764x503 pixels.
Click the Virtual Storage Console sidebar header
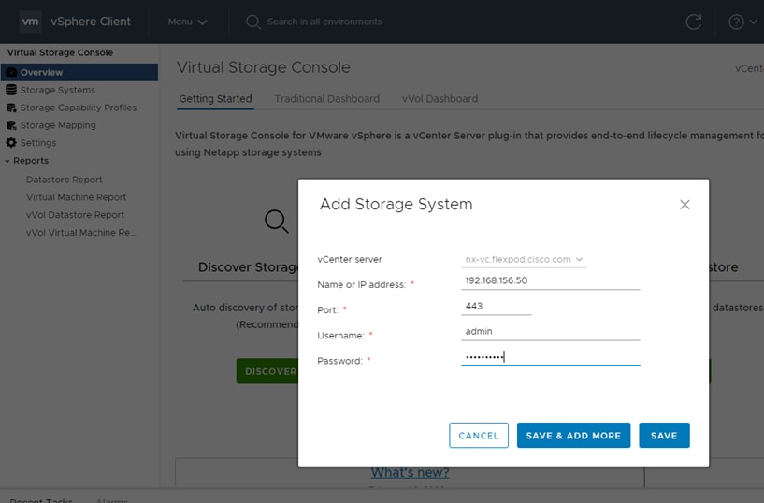[x=60, y=52]
